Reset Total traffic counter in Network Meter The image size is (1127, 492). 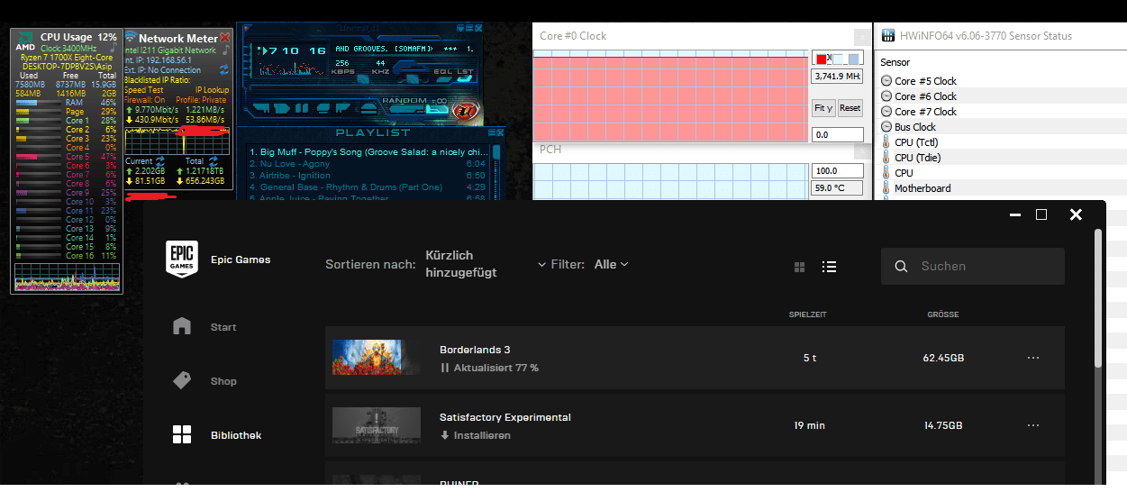[x=214, y=161]
